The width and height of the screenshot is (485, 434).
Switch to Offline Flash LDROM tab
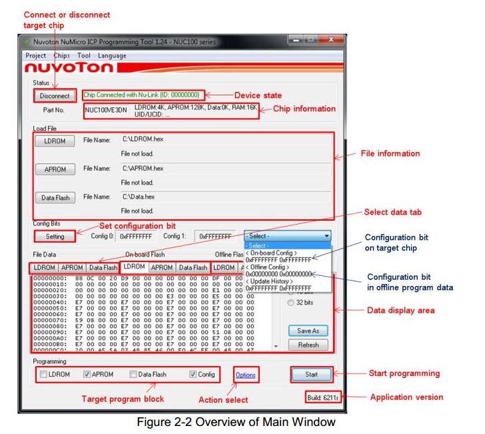coord(224,268)
